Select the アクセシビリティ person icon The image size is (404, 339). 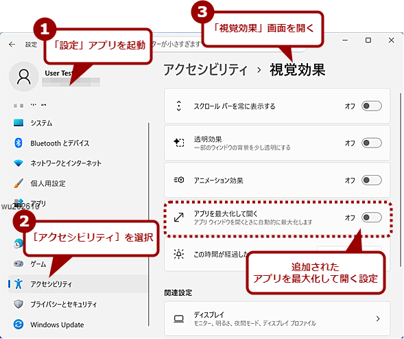19,284
